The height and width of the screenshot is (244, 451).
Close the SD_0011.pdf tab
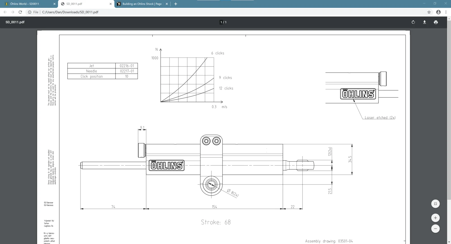[110, 4]
